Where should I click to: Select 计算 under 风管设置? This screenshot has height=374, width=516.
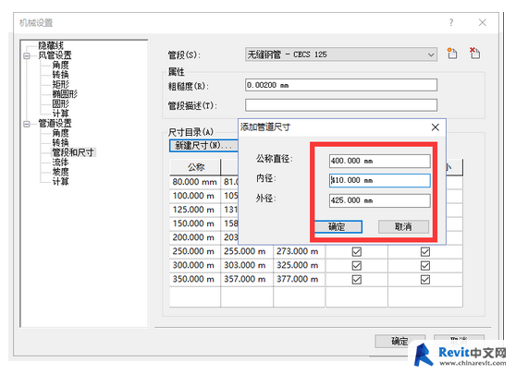click(60, 114)
